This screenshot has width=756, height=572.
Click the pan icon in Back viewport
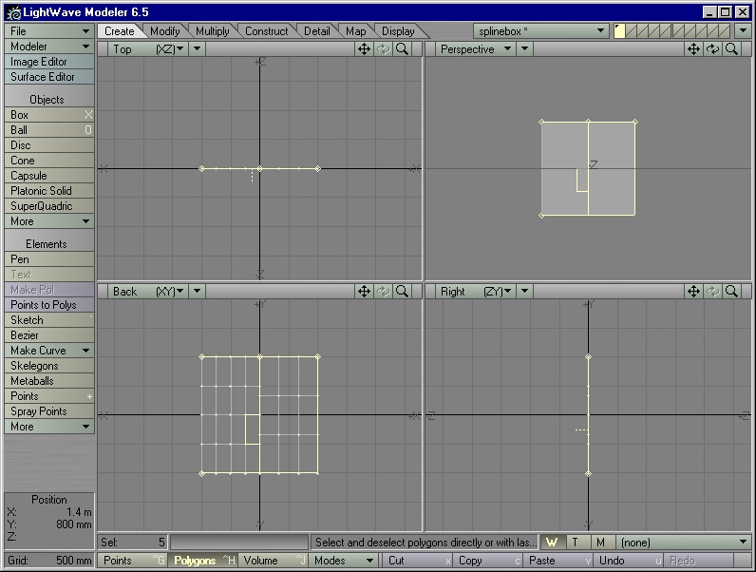[365, 292]
